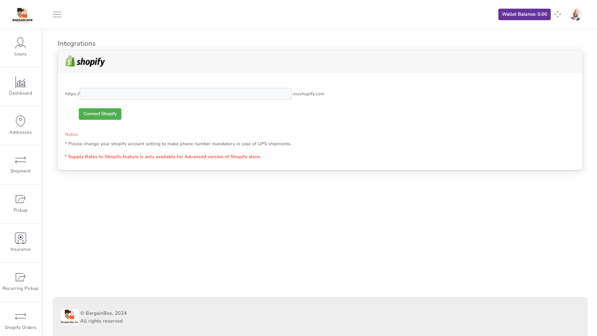This screenshot has width=597, height=336.
Task: Select the Shopify Orders menu label
Action: (x=21, y=327)
